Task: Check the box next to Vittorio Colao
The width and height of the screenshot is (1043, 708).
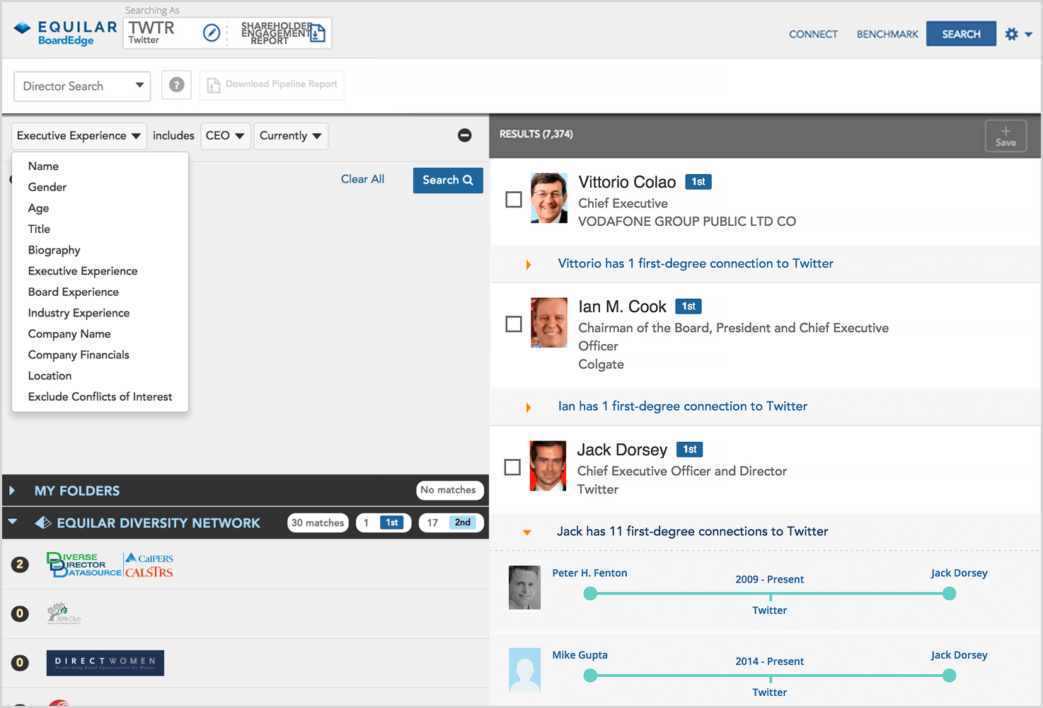Action: coord(514,200)
